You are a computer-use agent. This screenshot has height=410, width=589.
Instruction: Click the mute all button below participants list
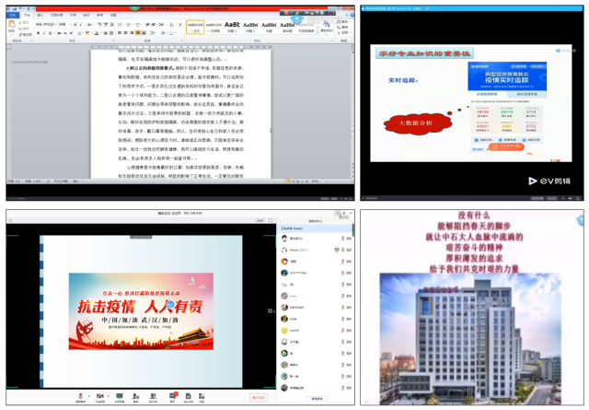click(x=316, y=399)
